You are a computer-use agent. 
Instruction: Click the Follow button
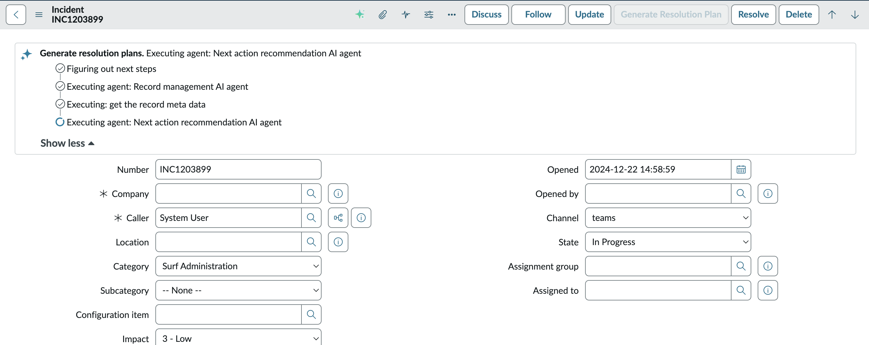tap(538, 14)
